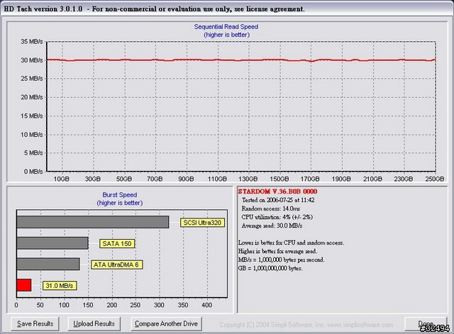Click the STARDOM V.36.B0B 0000 drive name
The image size is (454, 334).
pos(277,191)
